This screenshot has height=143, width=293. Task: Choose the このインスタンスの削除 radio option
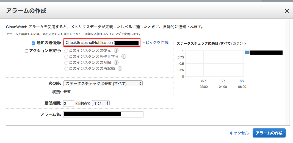(66, 63)
